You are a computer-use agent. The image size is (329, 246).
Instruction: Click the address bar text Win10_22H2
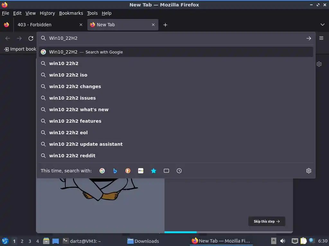(63, 38)
